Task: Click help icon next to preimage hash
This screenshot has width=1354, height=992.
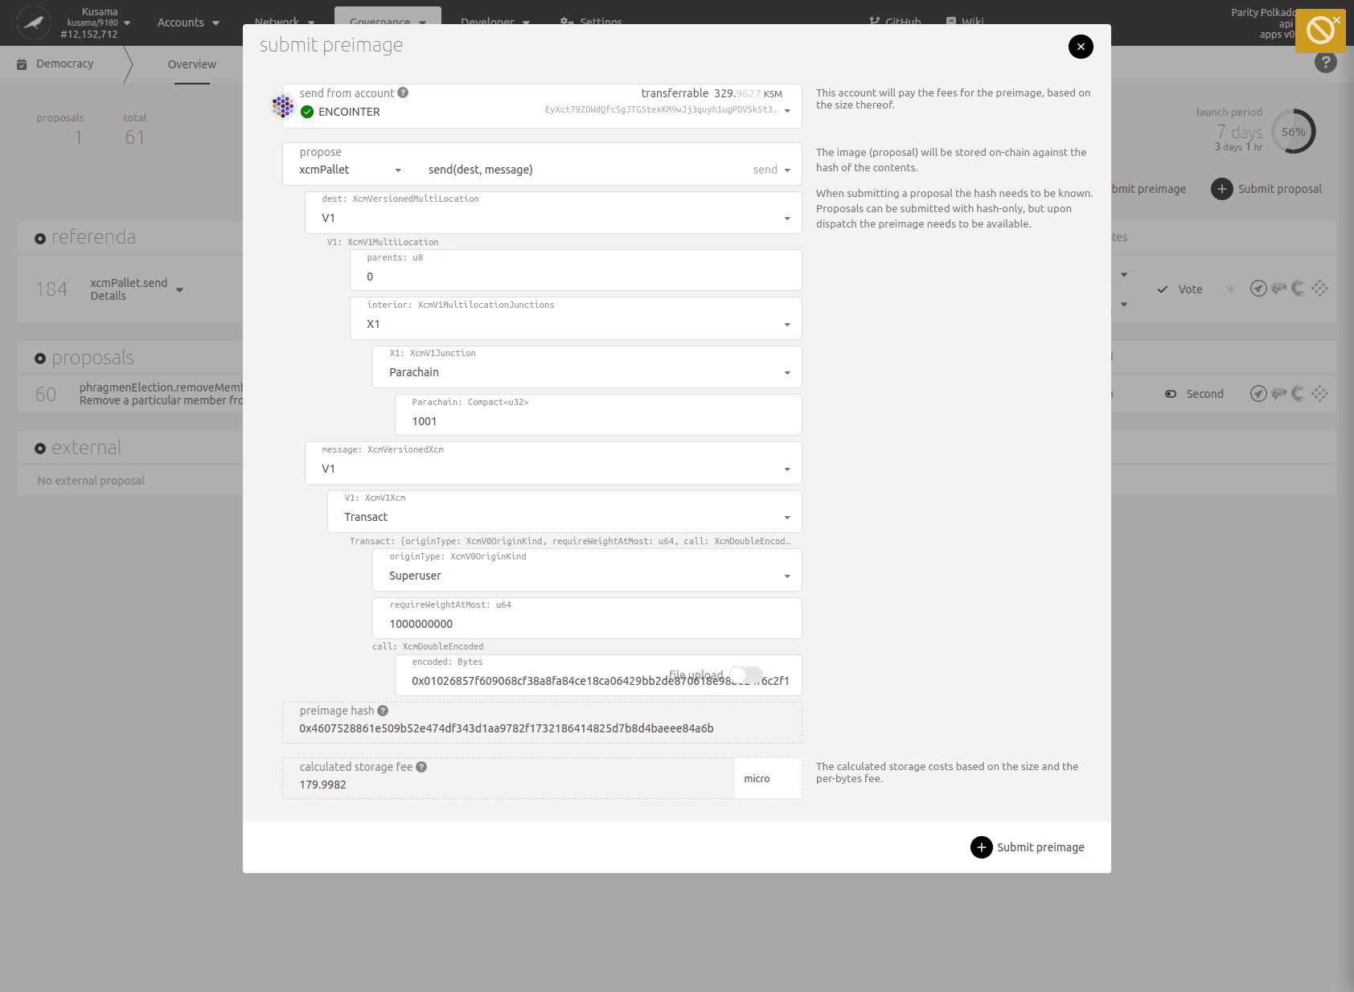Action: click(x=383, y=711)
